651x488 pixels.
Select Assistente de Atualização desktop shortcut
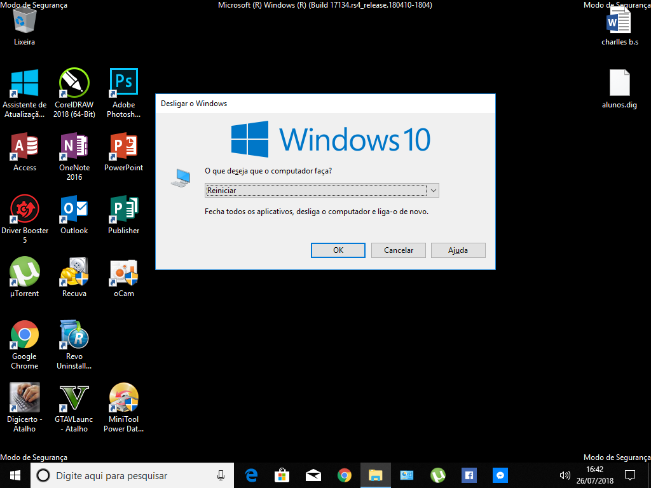point(25,93)
